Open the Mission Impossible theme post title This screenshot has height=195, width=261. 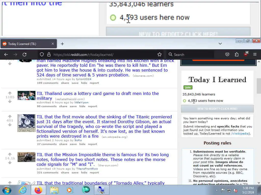(102, 159)
